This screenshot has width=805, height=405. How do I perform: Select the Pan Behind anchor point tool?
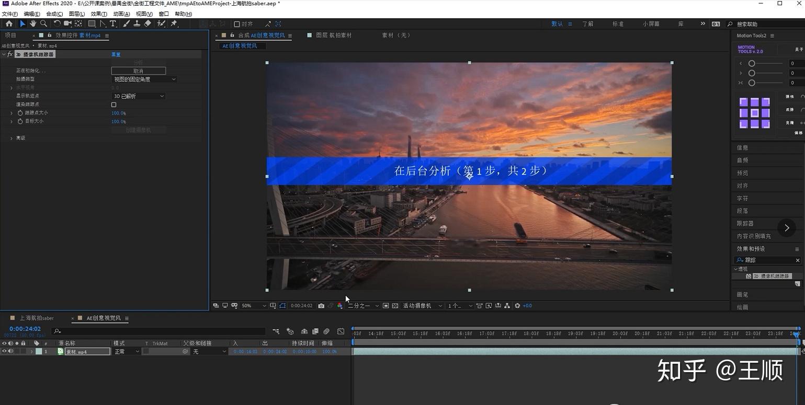(x=78, y=24)
